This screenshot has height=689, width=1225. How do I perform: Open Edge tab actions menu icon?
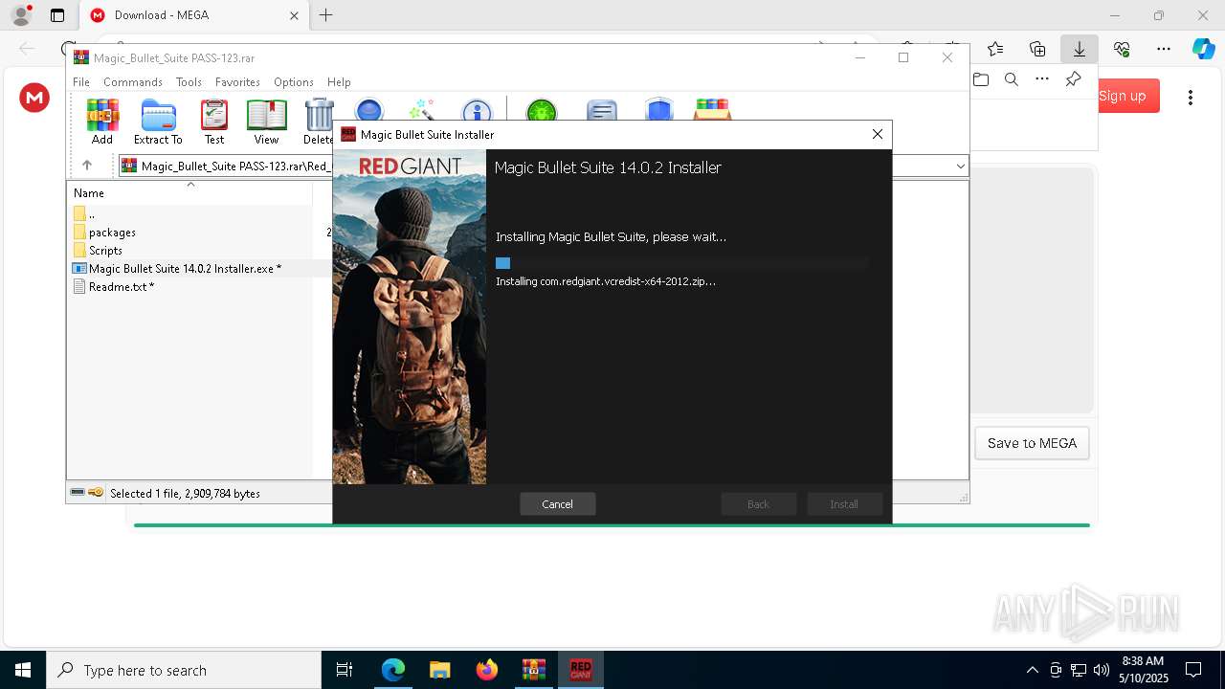[x=57, y=15]
